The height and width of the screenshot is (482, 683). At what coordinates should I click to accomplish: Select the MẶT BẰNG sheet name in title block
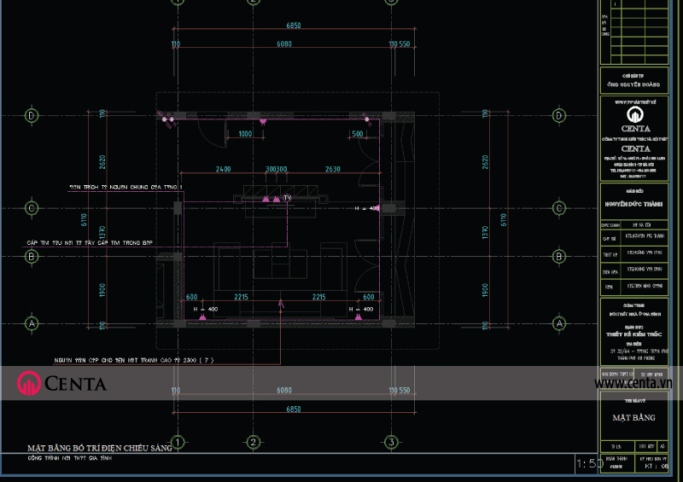(x=634, y=418)
